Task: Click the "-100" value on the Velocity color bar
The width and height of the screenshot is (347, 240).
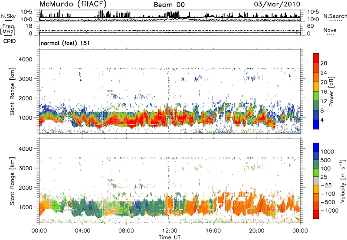Action: 327,194
